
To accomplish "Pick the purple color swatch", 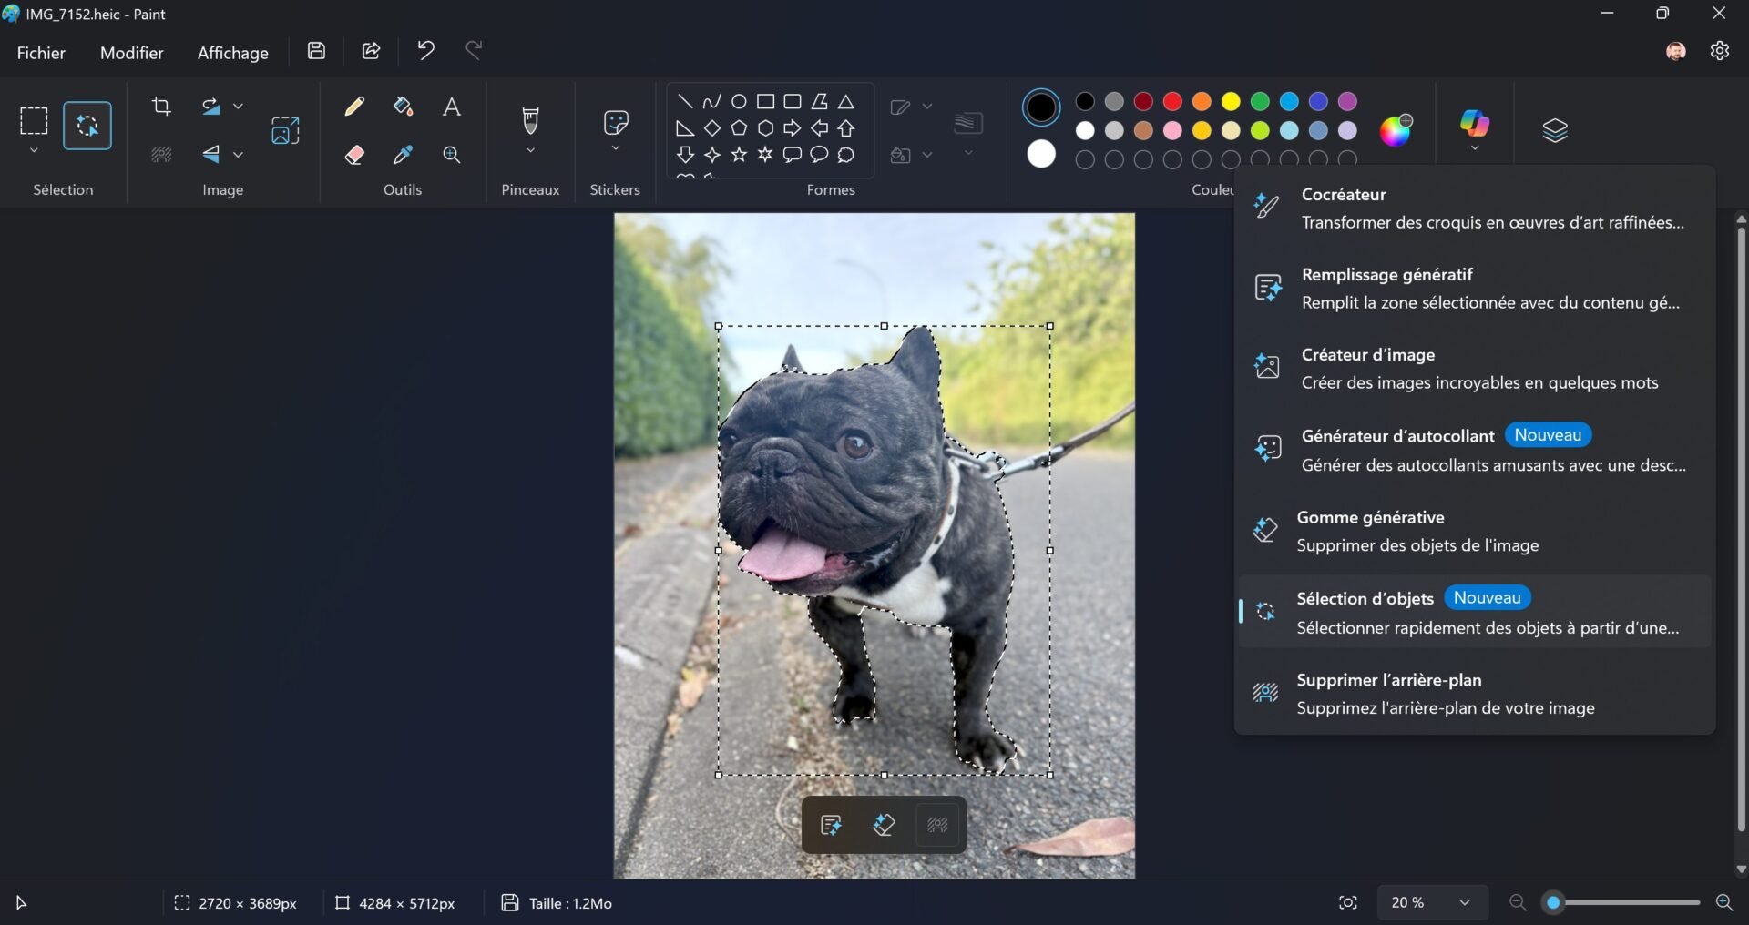I will 1347,101.
